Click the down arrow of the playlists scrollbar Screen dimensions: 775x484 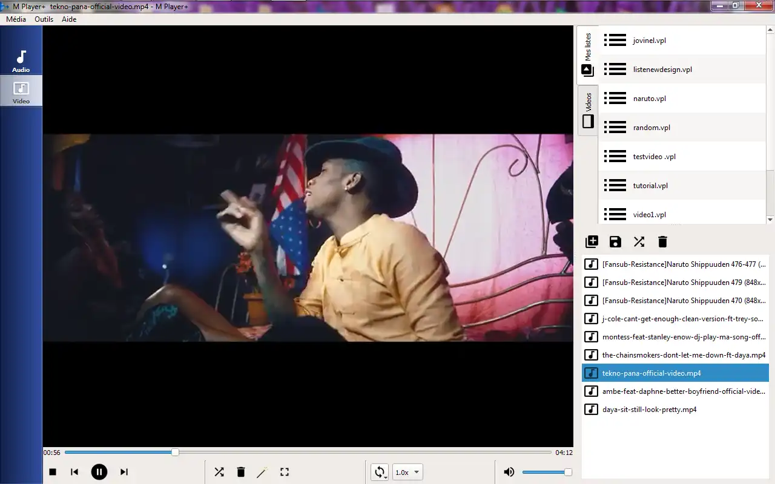coord(770,220)
